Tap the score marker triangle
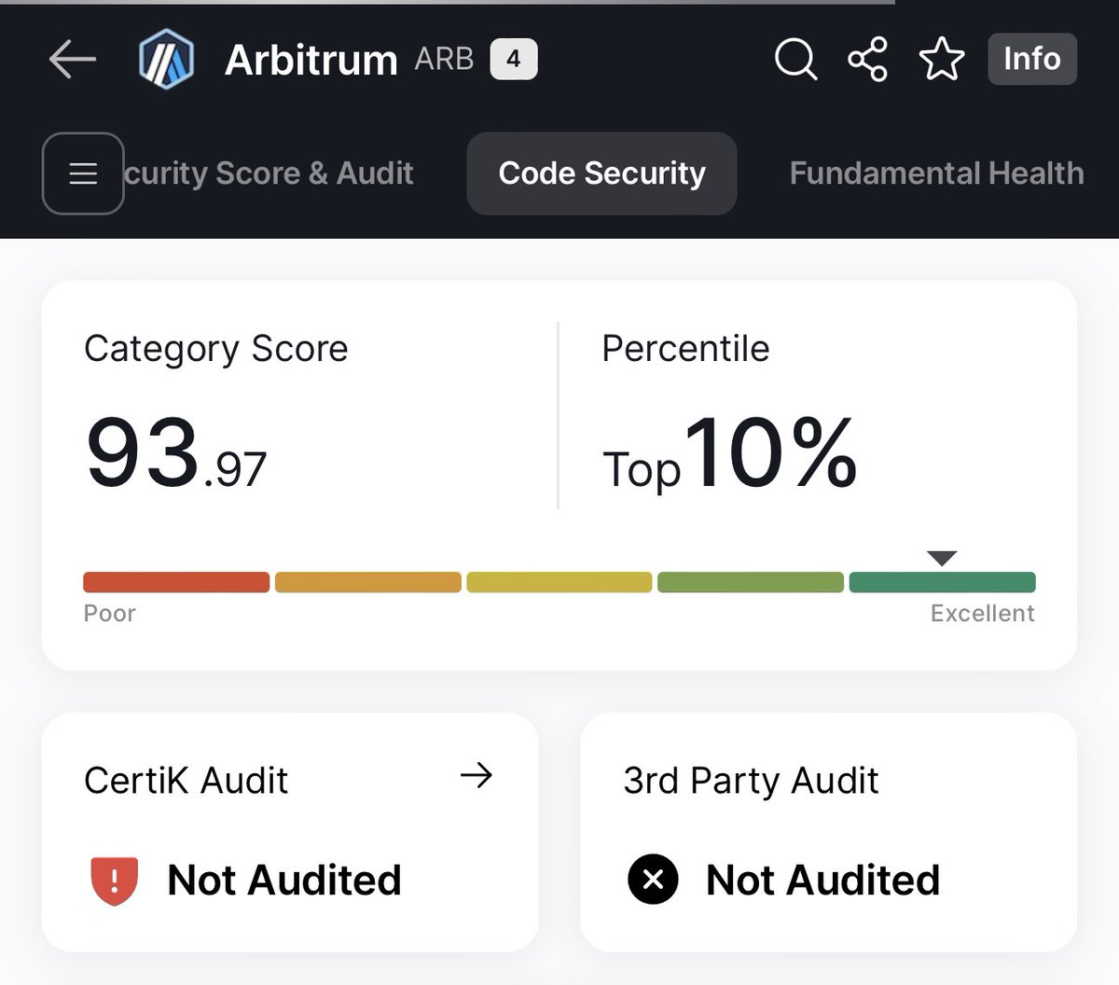 (943, 558)
